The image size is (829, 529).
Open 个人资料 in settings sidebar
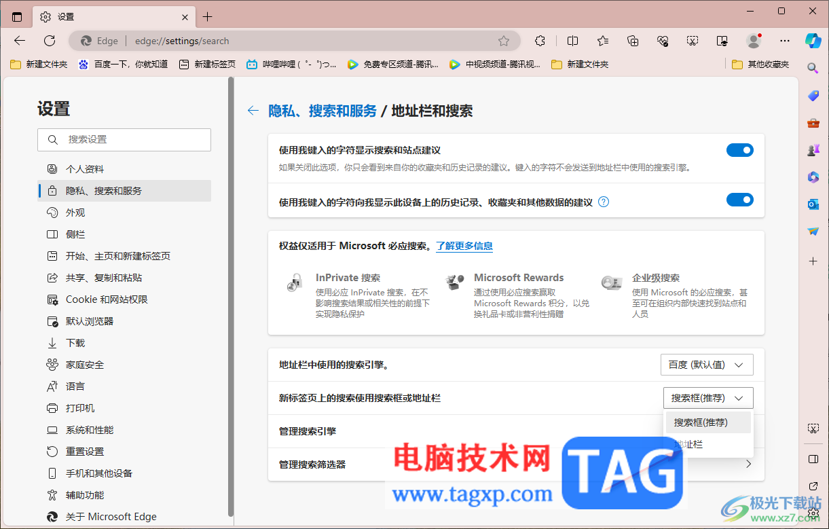point(124,169)
